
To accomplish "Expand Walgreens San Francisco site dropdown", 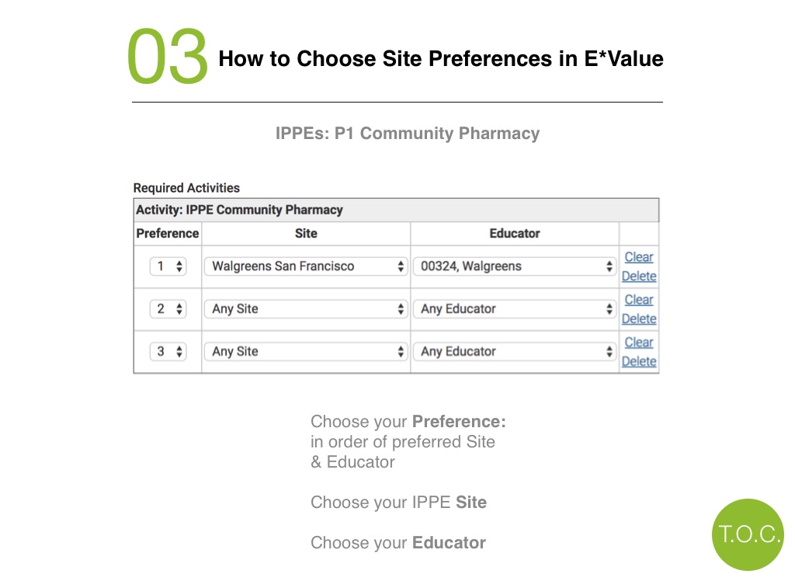I will (306, 266).
